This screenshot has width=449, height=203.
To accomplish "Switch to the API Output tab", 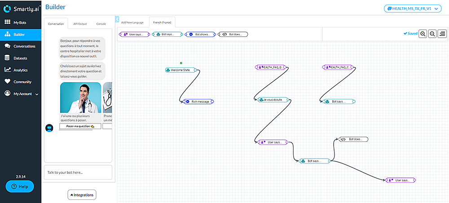I will pyautogui.click(x=80, y=23).
